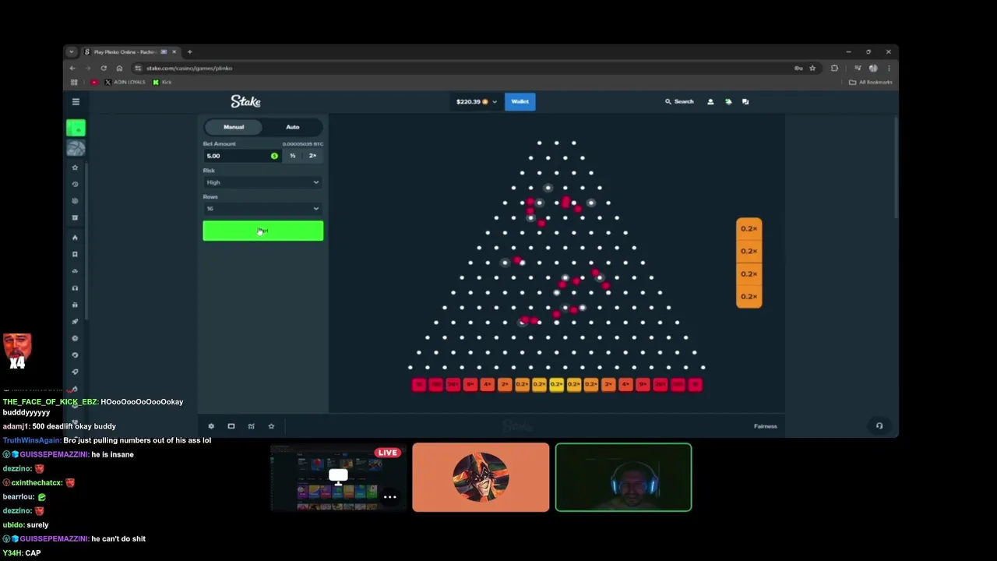The width and height of the screenshot is (997, 561).
Task: Click top 0.2× result in history column
Action: pos(749,228)
